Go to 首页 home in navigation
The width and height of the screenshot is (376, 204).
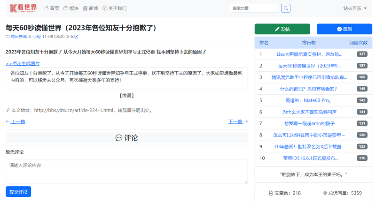pos(52,8)
